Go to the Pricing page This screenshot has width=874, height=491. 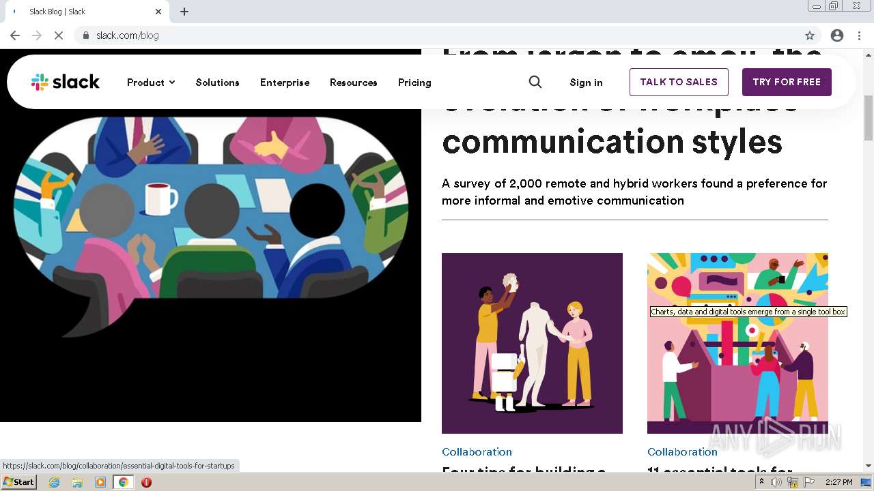(x=414, y=83)
